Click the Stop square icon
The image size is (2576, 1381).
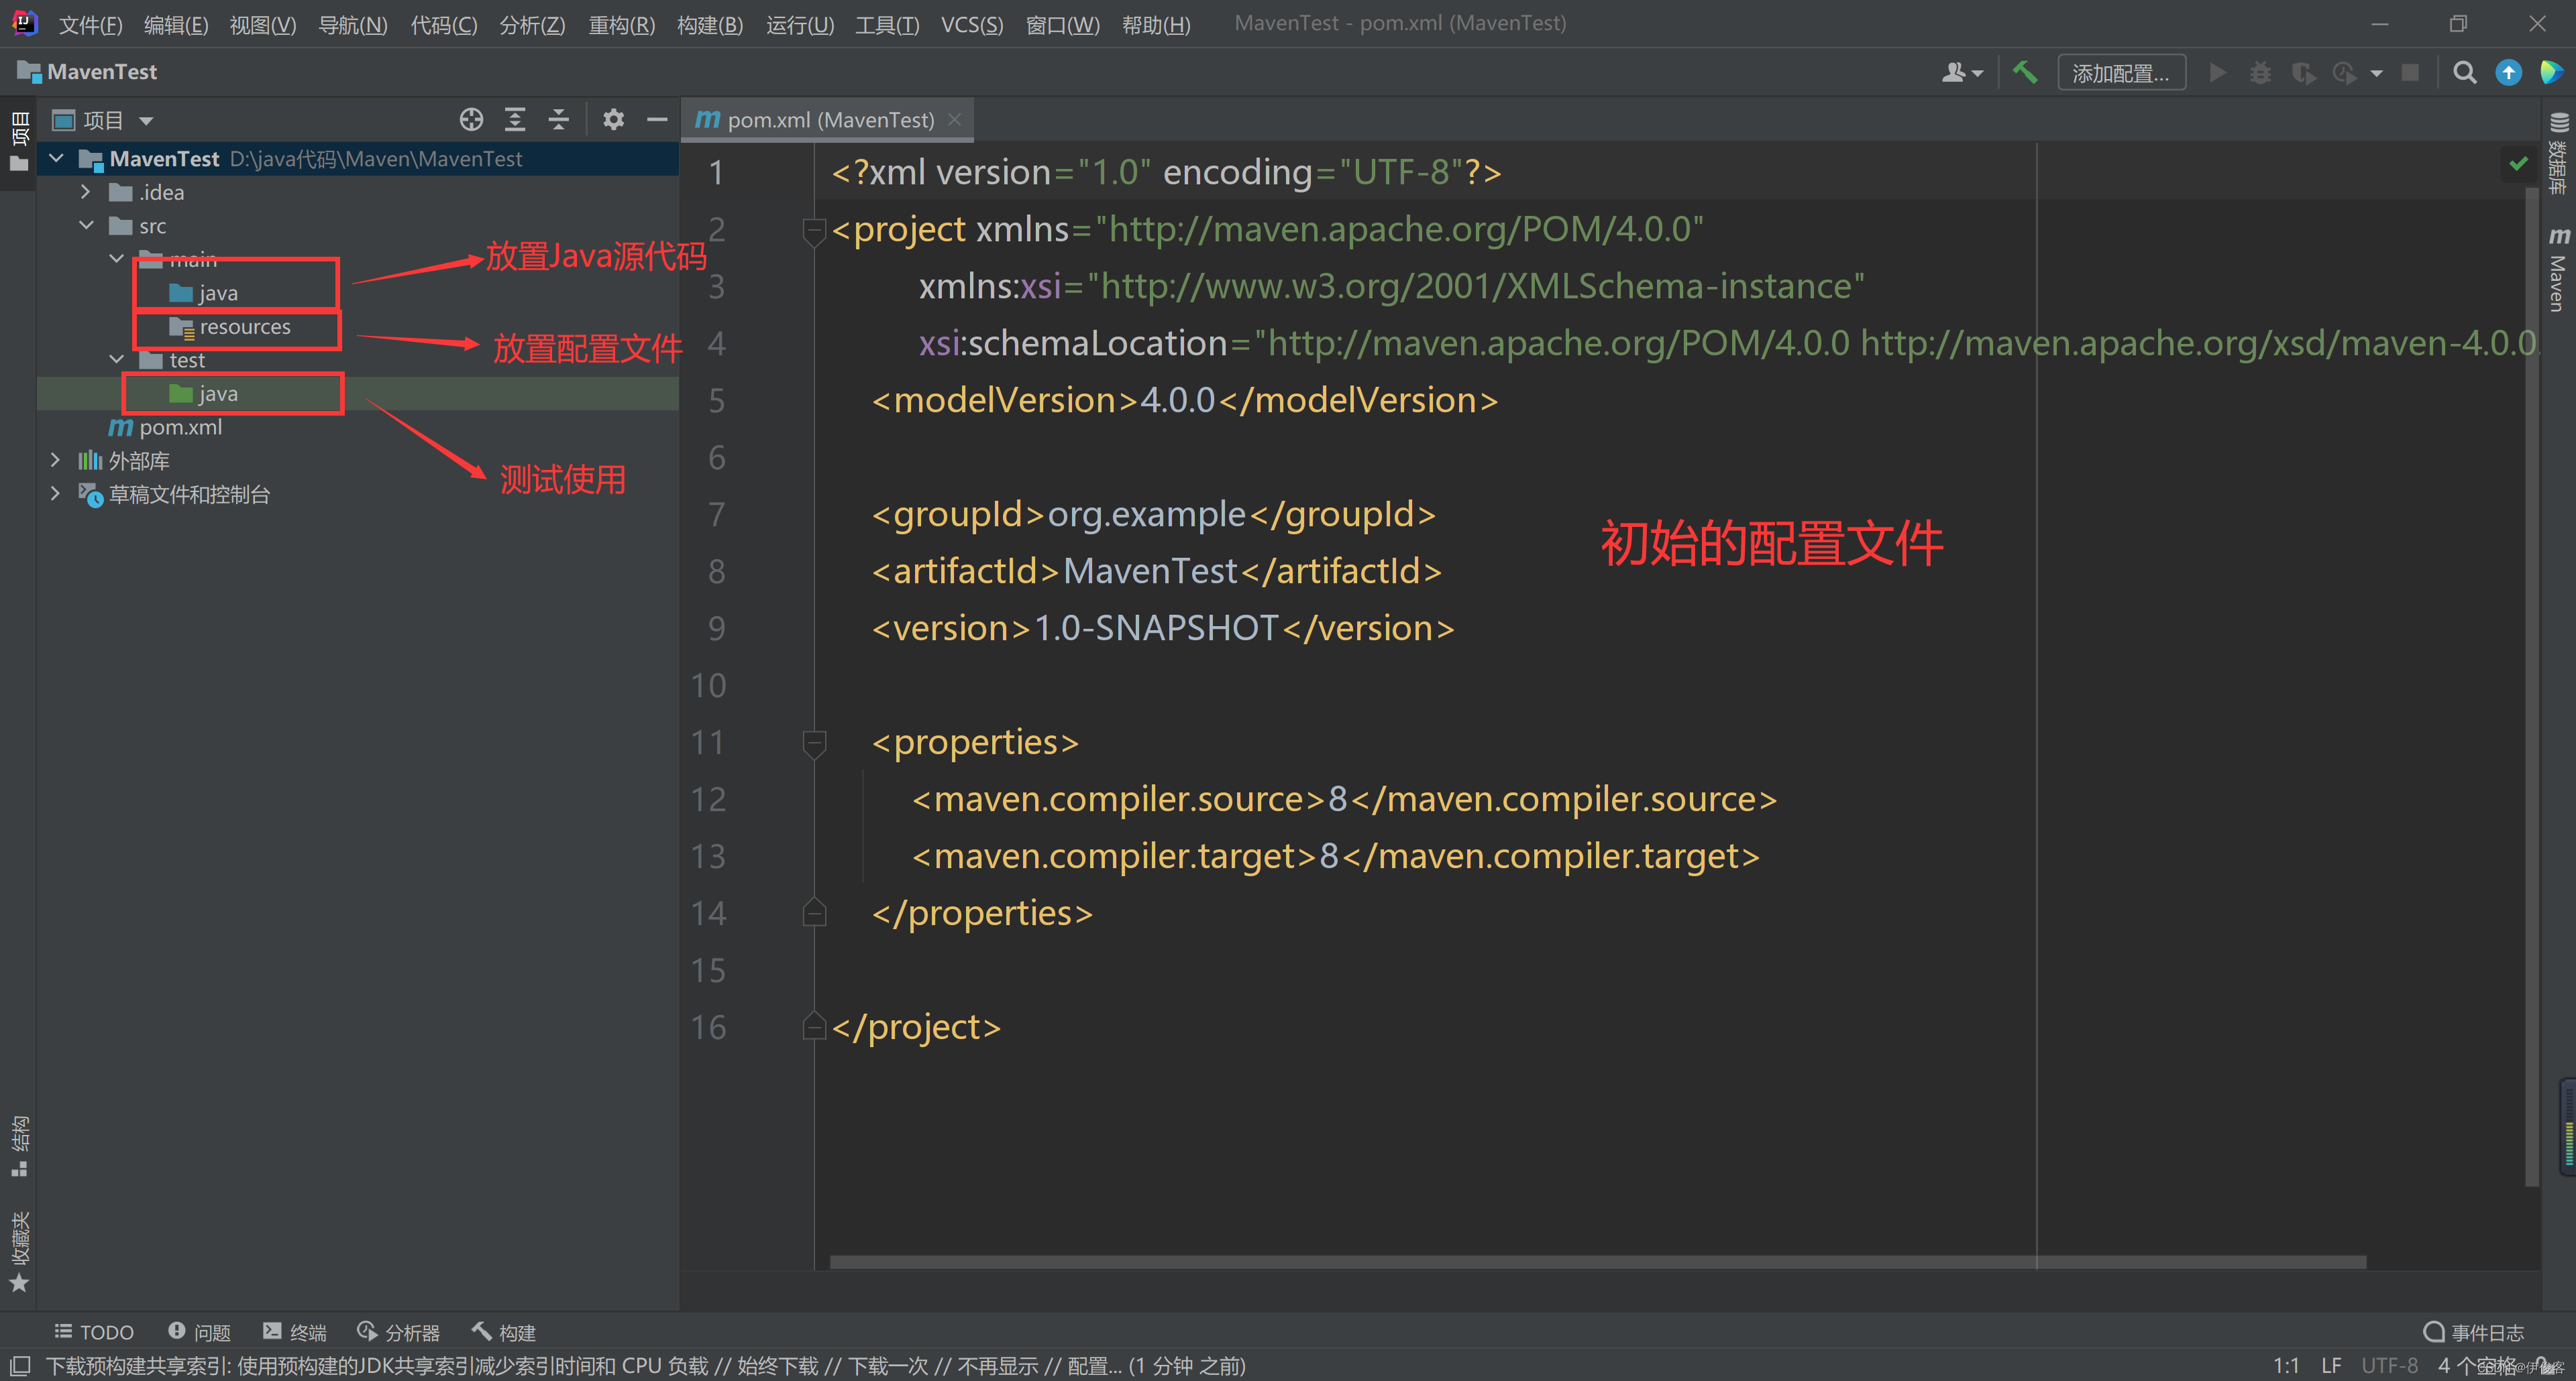click(x=2410, y=73)
